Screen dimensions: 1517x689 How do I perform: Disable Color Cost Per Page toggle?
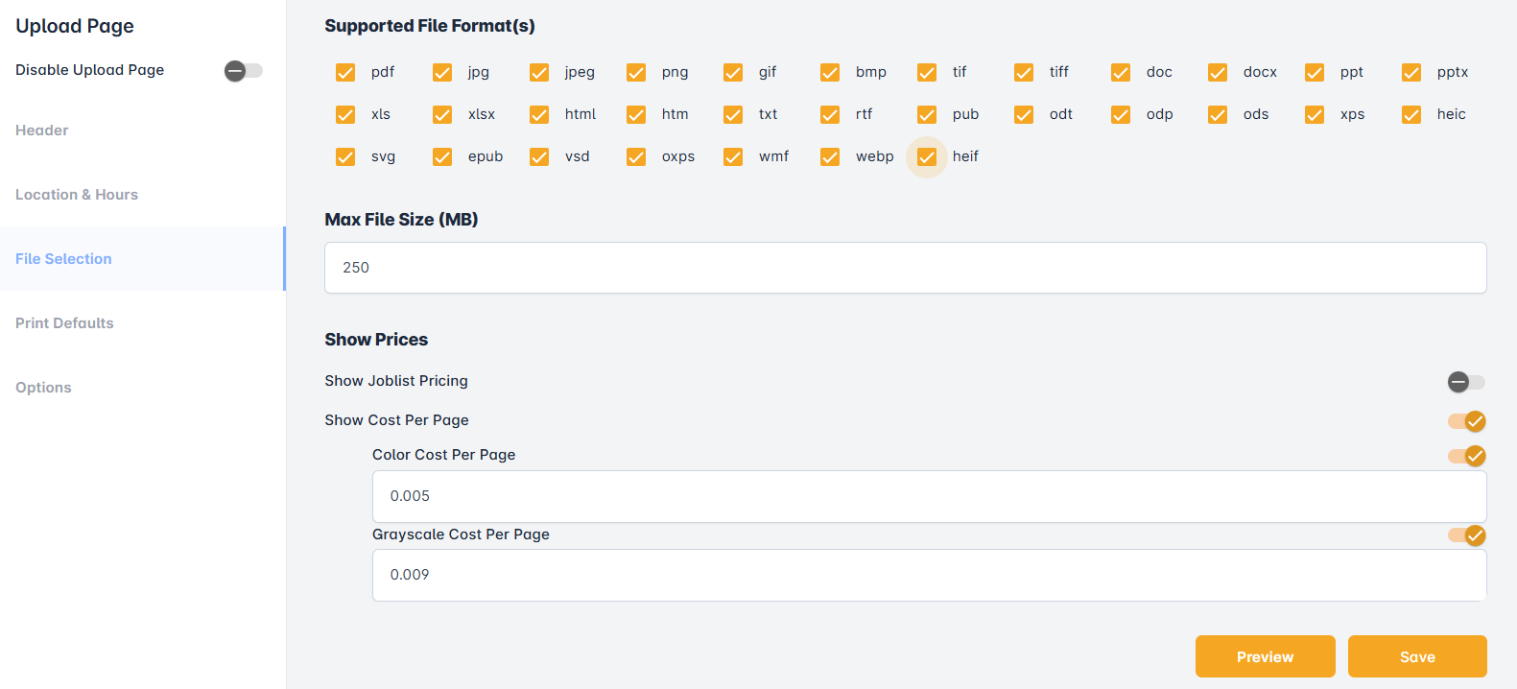(1466, 456)
